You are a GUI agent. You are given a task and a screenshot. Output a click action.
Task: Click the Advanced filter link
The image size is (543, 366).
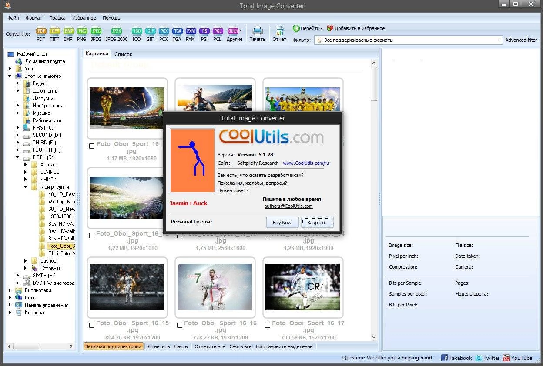tap(521, 40)
